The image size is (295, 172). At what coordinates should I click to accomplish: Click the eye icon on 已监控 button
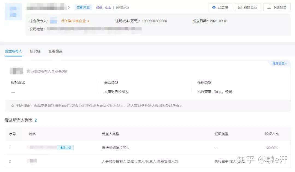214,7
